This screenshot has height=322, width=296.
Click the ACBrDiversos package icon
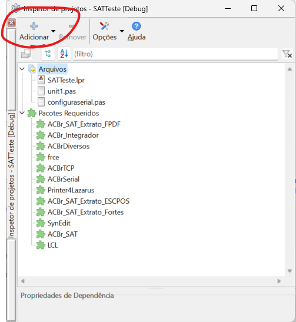tap(41, 146)
